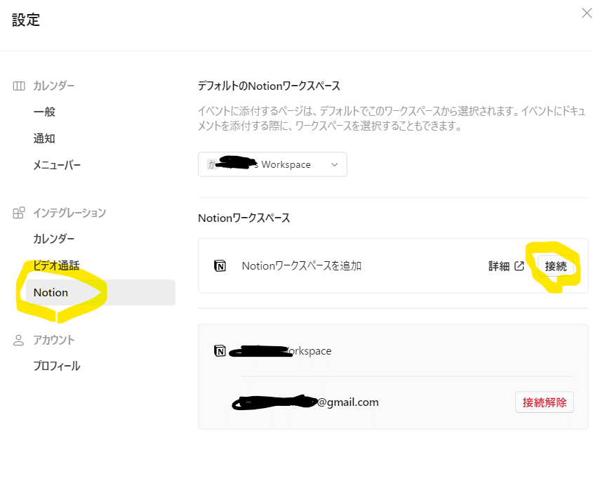Viewport: 593px width, 500px height.
Task: Click 接続解除 button
Action: (x=545, y=402)
